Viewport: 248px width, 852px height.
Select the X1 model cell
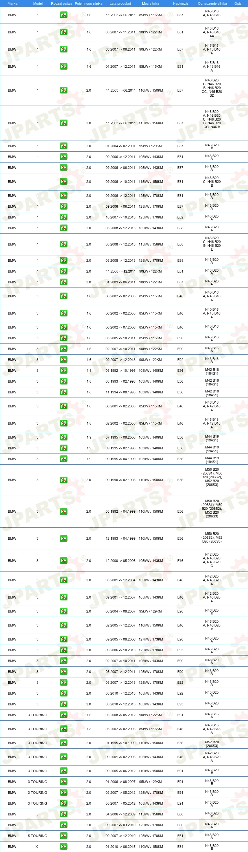tap(37, 847)
